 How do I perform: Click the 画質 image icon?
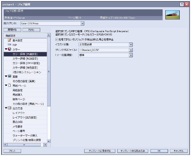click(x=9, y=76)
